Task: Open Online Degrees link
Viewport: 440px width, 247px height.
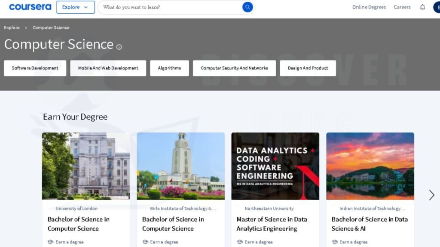Action: pos(369,7)
